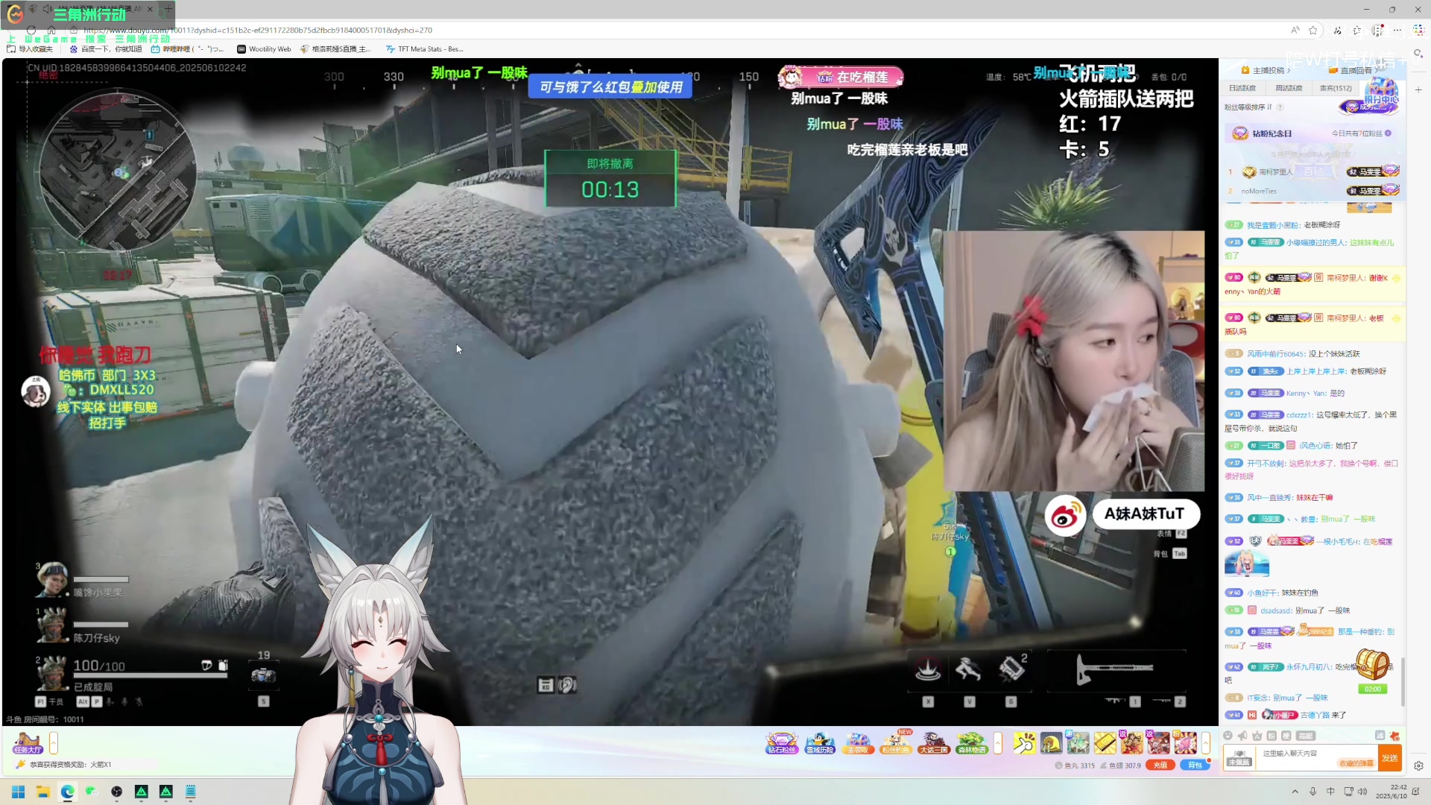Switch to the 周活跃度 tab
The width and height of the screenshot is (1431, 805).
[x=1289, y=88]
